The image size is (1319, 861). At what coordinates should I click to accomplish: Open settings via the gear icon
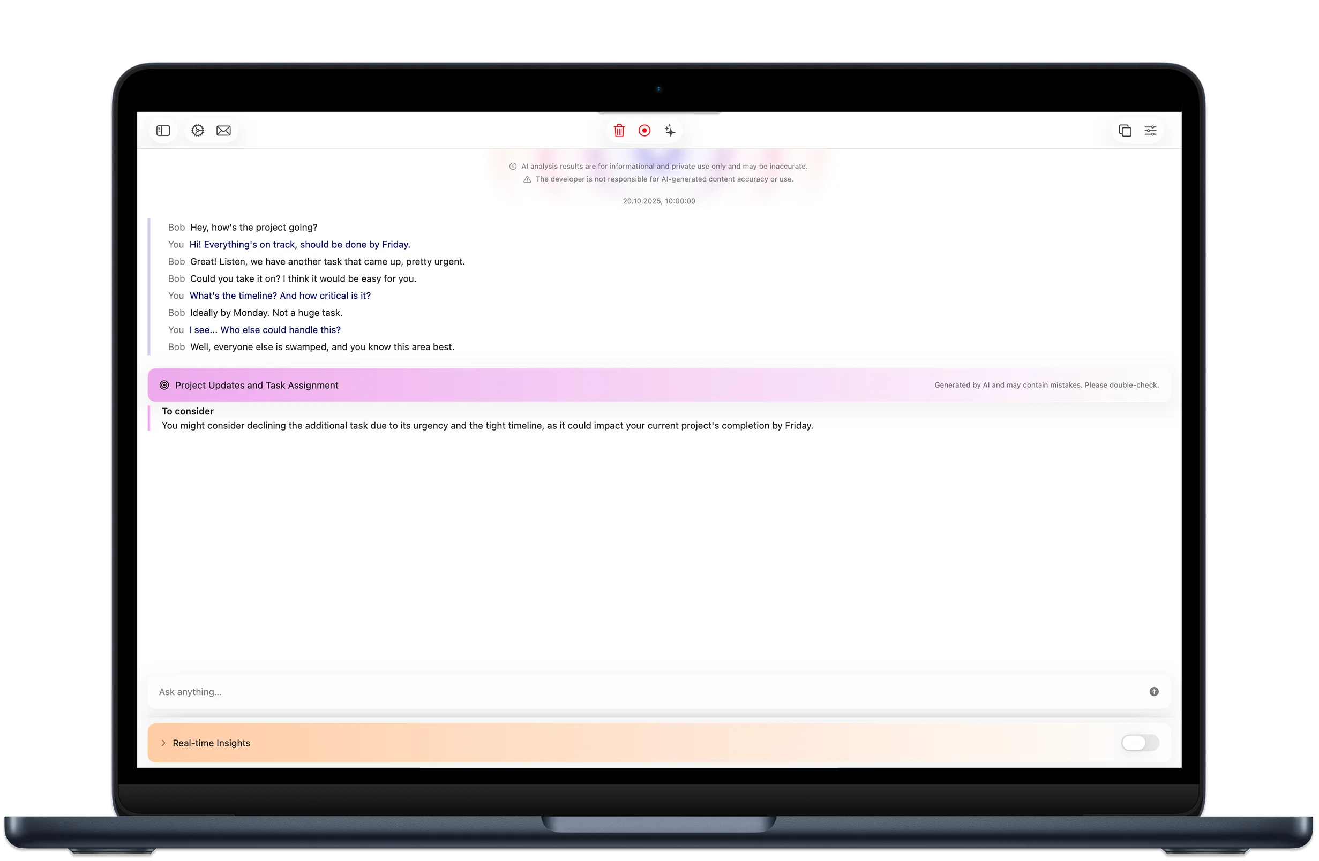(x=197, y=130)
